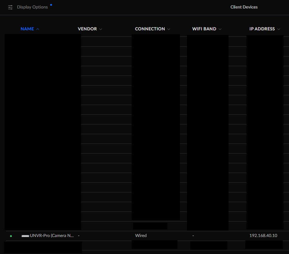
Task: Click the WiFi band dash in UNVR-Pro row
Action: click(193, 235)
